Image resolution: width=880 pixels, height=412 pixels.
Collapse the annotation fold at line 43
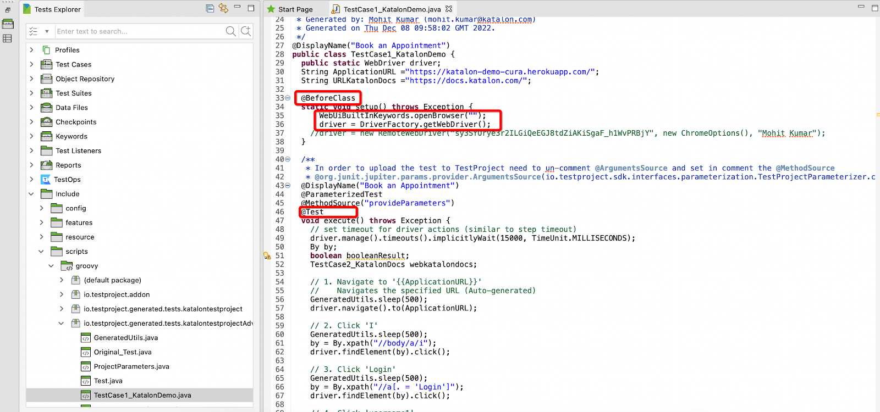point(288,186)
